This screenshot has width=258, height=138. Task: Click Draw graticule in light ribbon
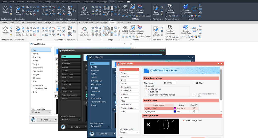[156, 31]
